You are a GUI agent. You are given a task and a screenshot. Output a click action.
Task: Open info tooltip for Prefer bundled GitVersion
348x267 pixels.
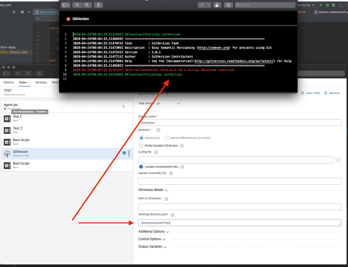pos(182,146)
